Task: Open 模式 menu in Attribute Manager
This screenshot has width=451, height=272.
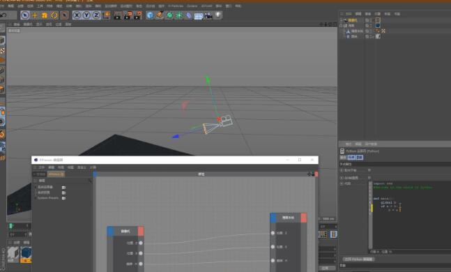Action: click(349, 144)
